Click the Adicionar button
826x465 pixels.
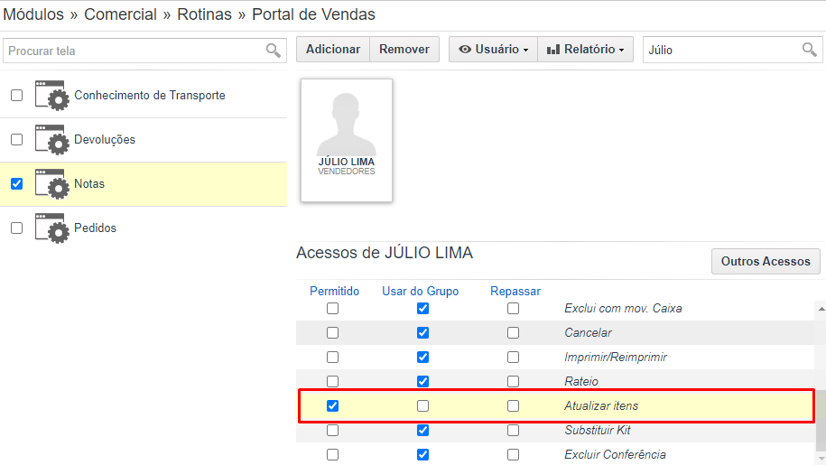point(333,49)
